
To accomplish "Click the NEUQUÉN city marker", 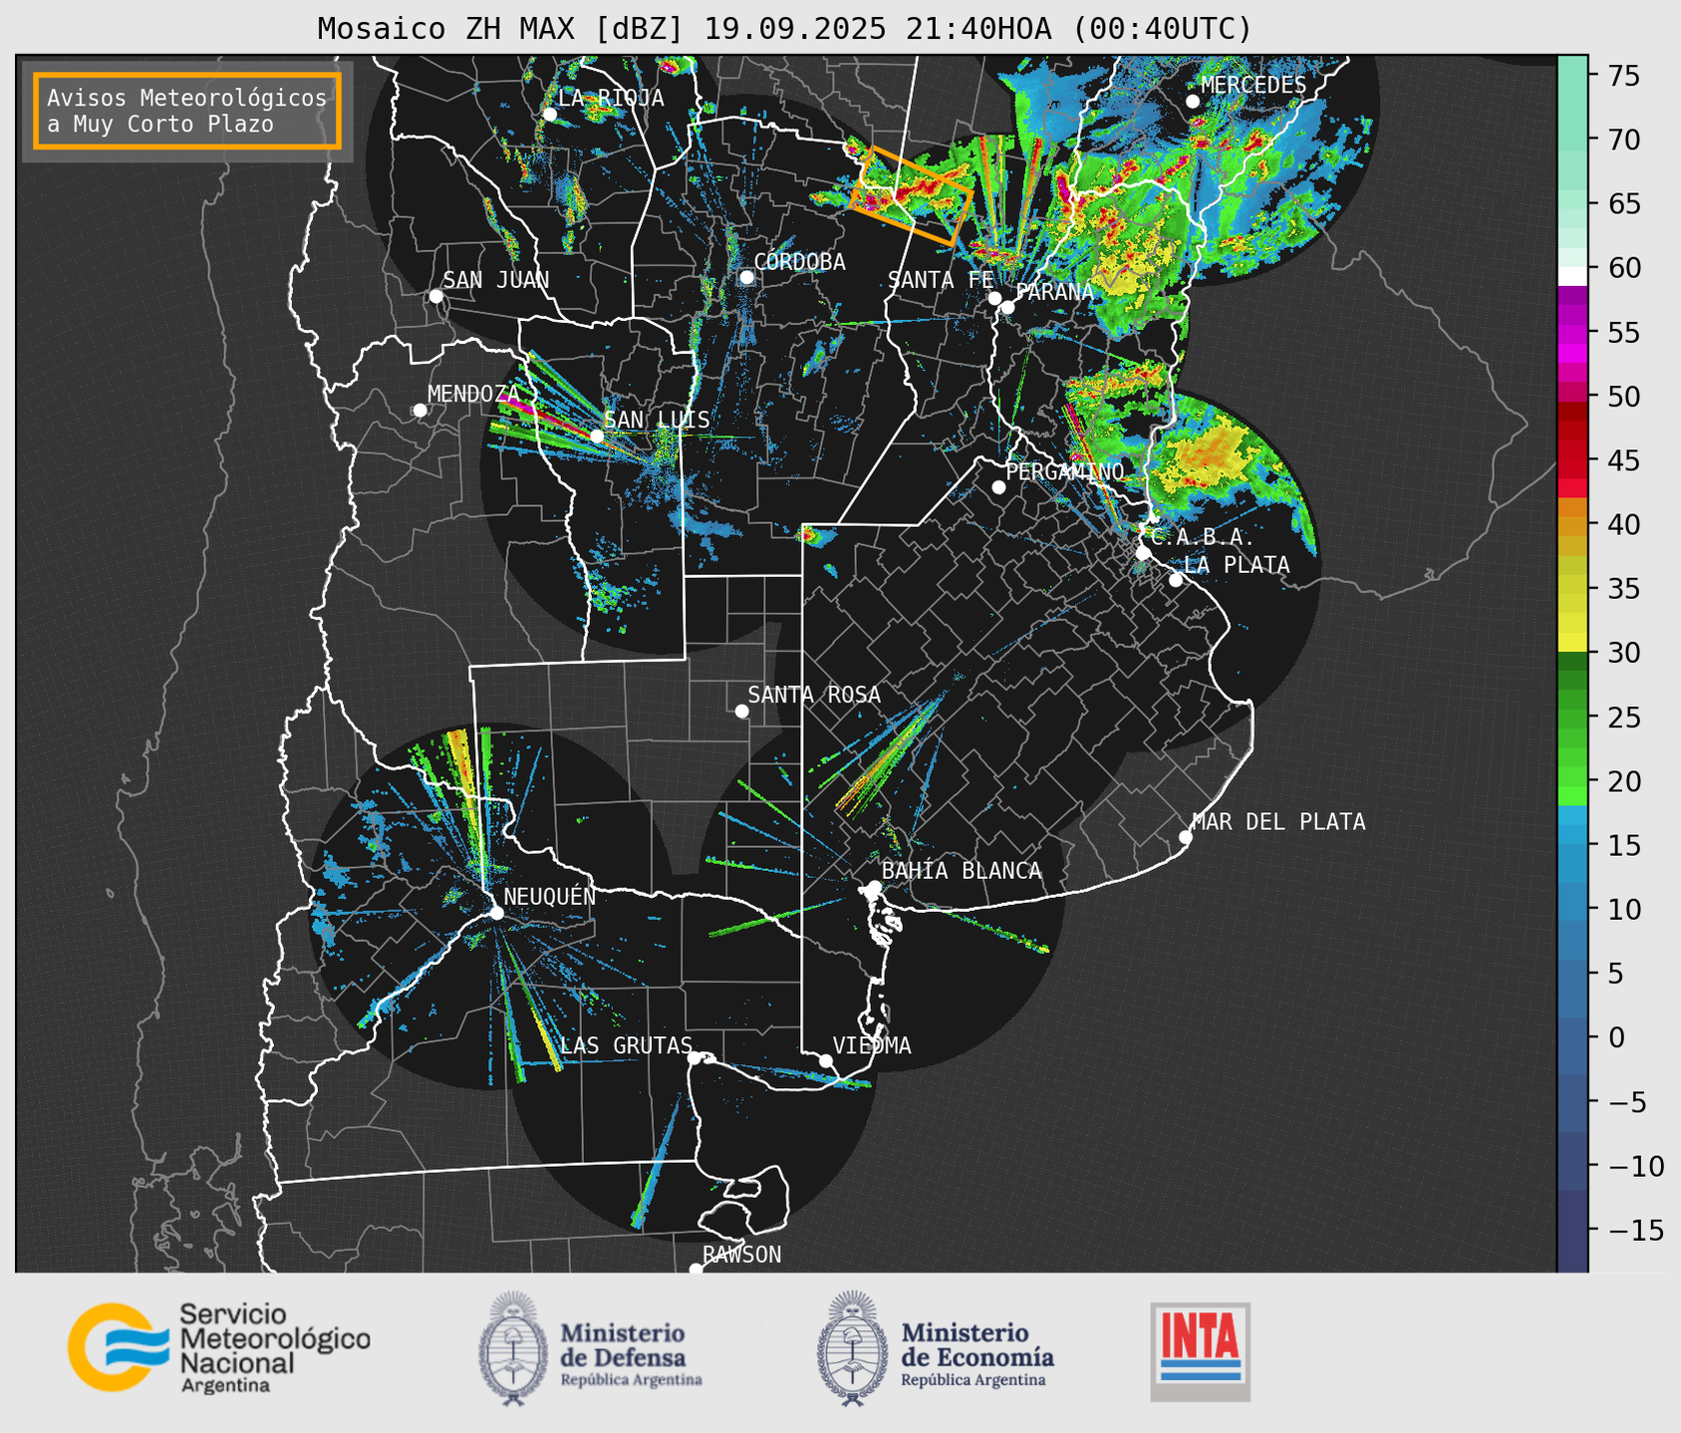I will click(x=496, y=913).
